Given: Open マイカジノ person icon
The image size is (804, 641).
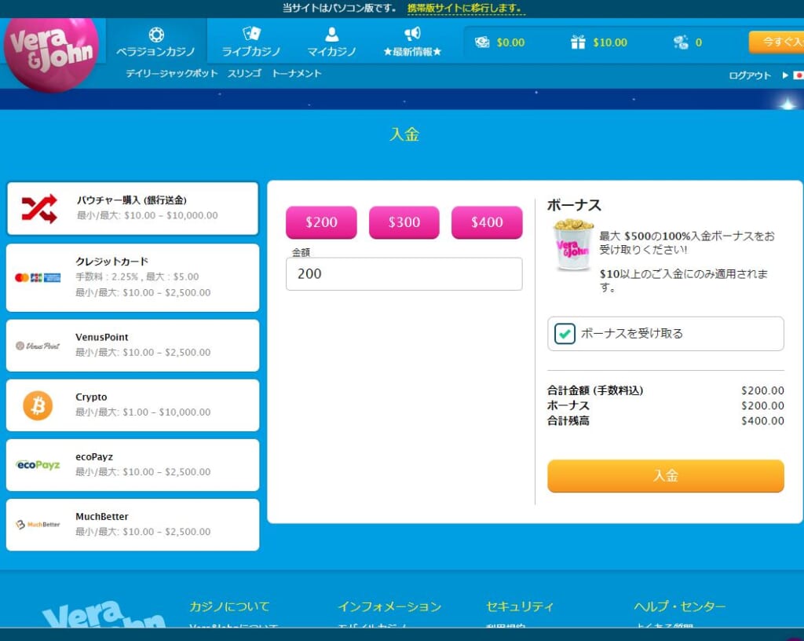Looking at the screenshot, I should coord(332,34).
